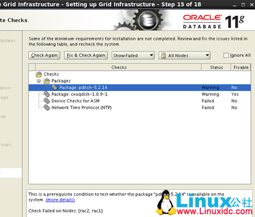The image size is (255, 217).
Task: Click Failed status of Device Checks for ASM
Action: [x=208, y=101]
